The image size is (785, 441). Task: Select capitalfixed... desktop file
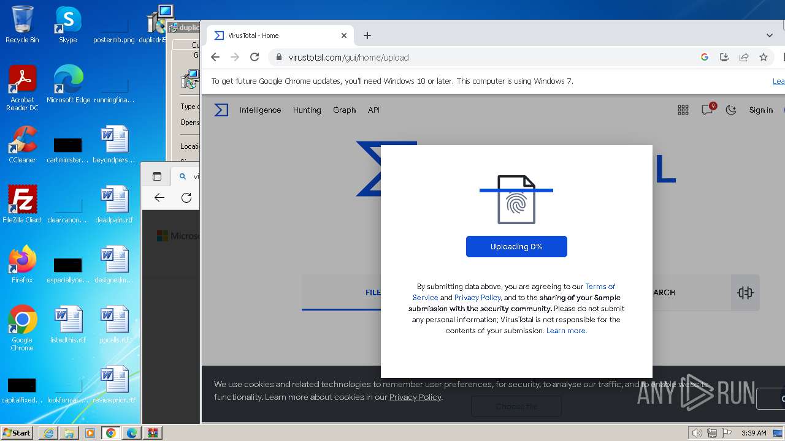point(22,390)
